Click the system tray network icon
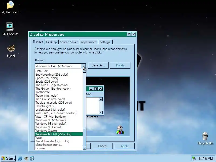The width and height of the screenshot is (216, 162). 194,158
